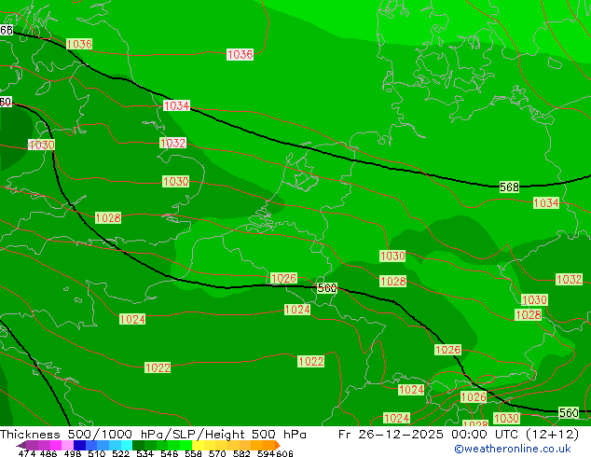Select the darkest green legend swatch above 534
Image resolution: width=591 pixels, height=457 pixels.
[x=138, y=445]
